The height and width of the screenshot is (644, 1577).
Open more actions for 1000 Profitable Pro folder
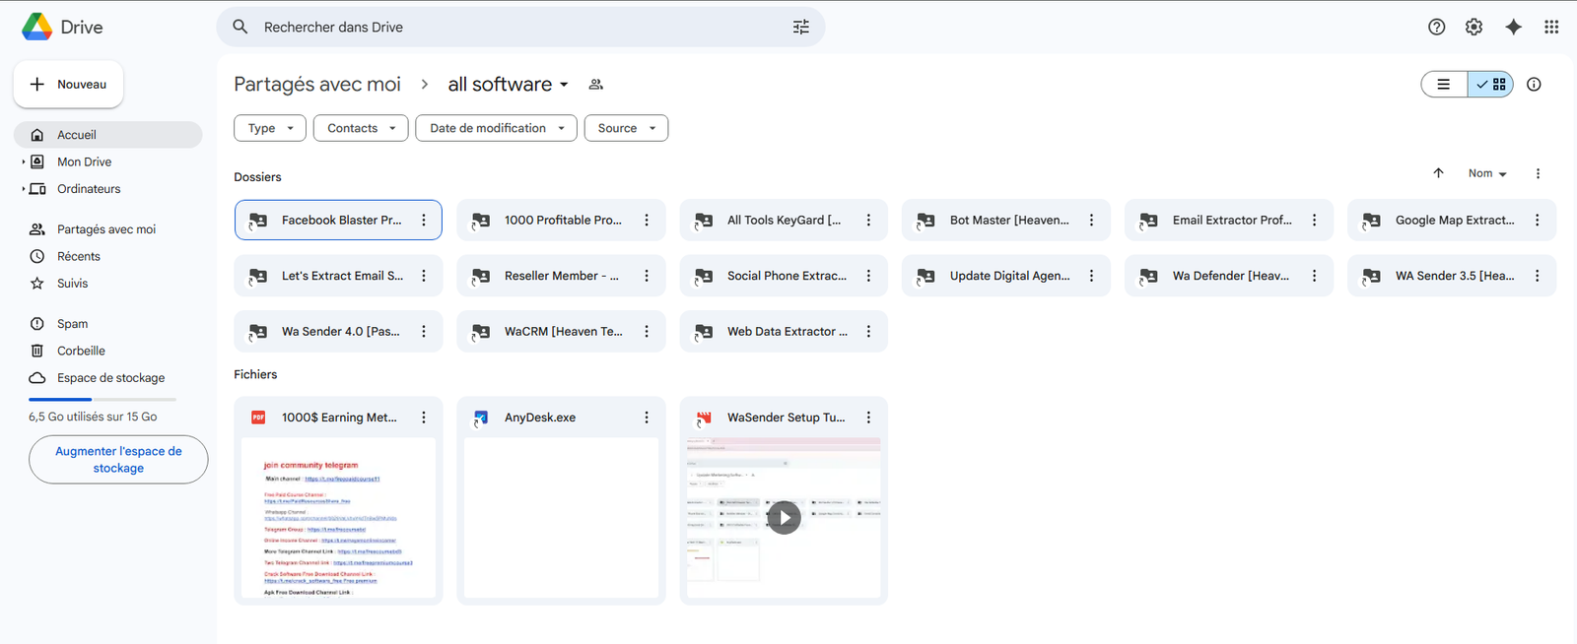pos(647,221)
